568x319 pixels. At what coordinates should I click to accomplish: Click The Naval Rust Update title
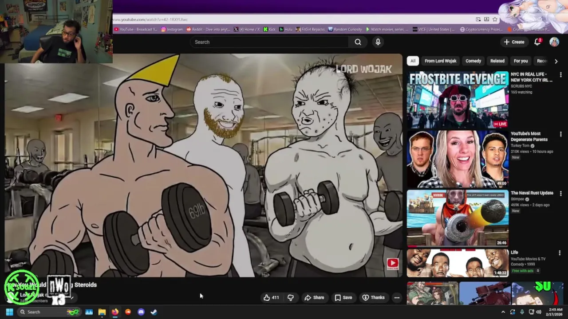(532, 193)
